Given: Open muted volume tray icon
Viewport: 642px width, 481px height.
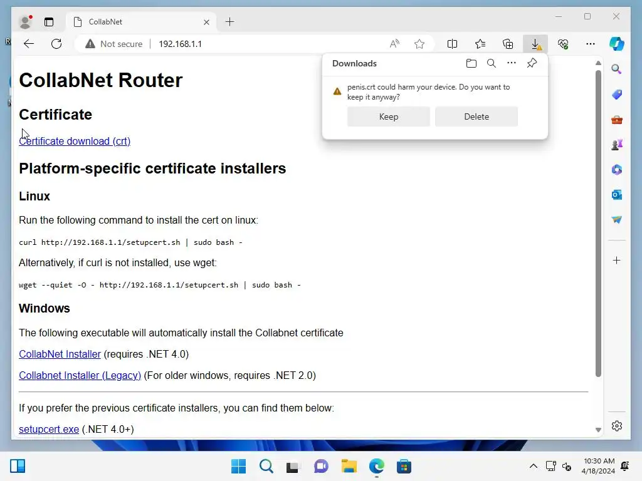Looking at the screenshot, I should click(x=567, y=466).
